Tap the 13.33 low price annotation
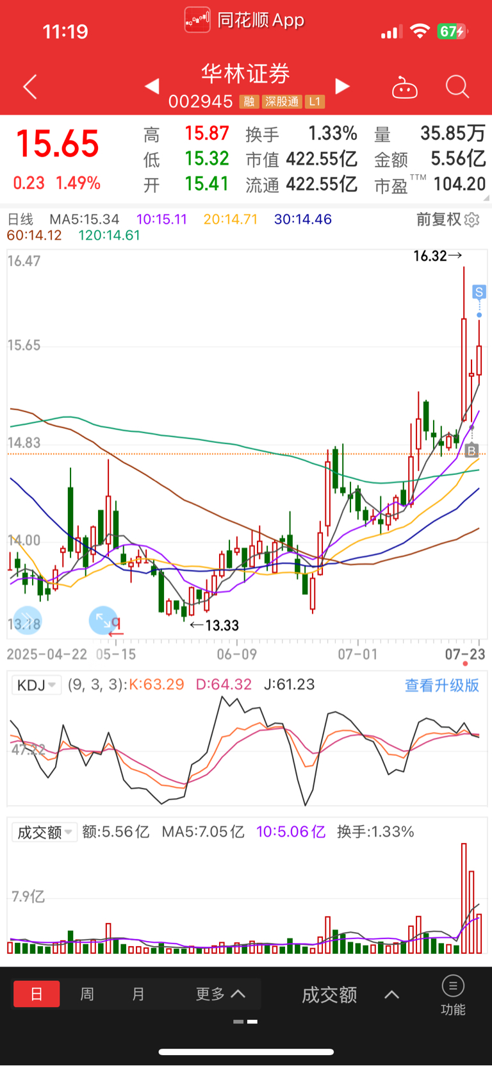The width and height of the screenshot is (492, 1066). coord(215,626)
